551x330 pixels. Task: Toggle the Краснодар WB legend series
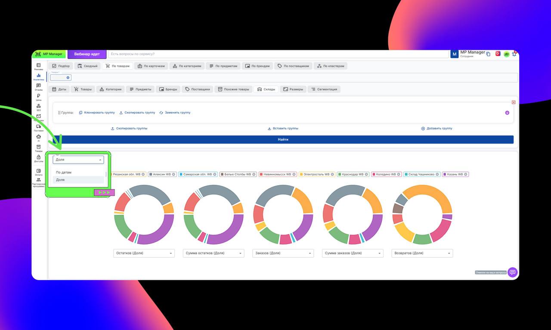pyautogui.click(x=353, y=174)
